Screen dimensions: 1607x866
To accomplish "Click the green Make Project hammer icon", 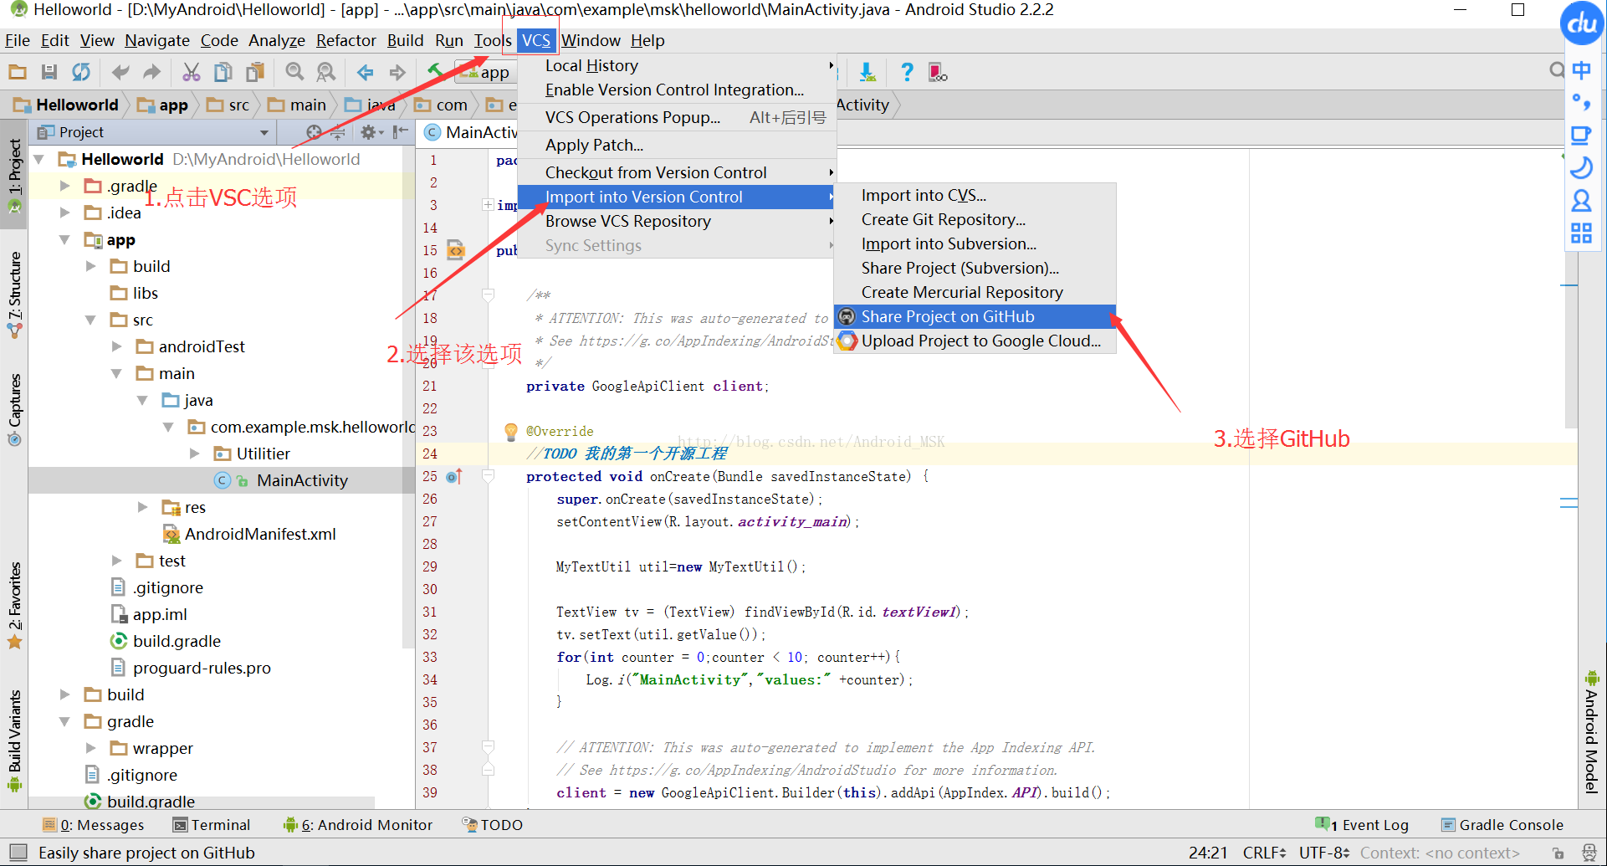I will coord(436,73).
